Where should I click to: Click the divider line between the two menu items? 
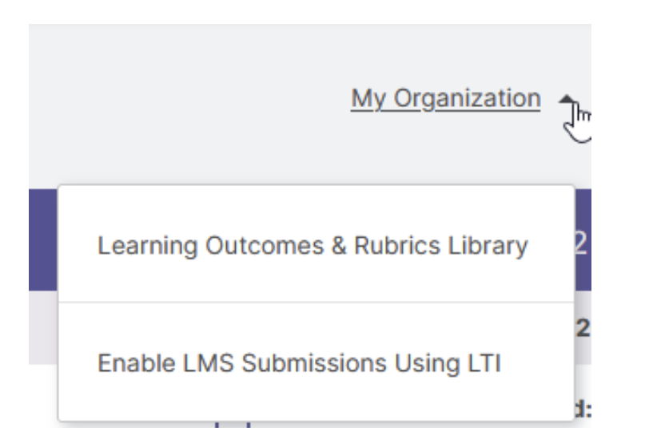(317, 303)
